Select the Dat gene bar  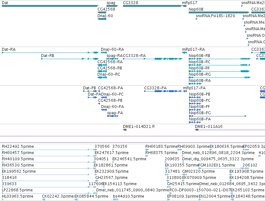coord(50,6)
